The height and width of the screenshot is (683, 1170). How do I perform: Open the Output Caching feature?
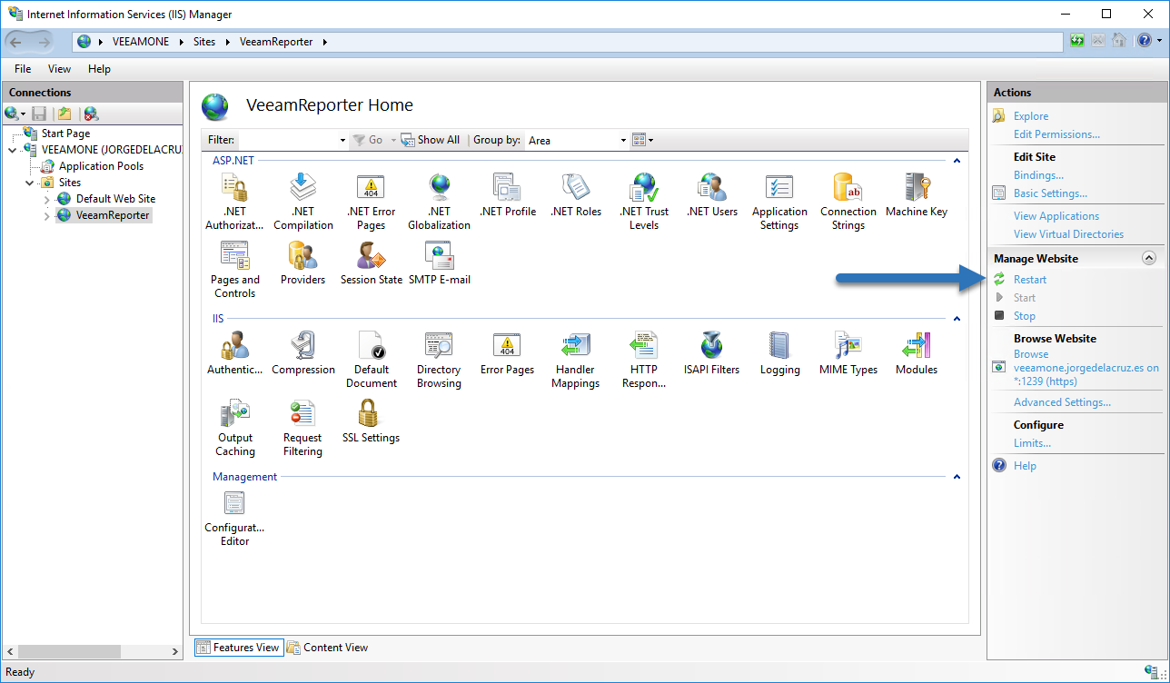[x=234, y=428]
